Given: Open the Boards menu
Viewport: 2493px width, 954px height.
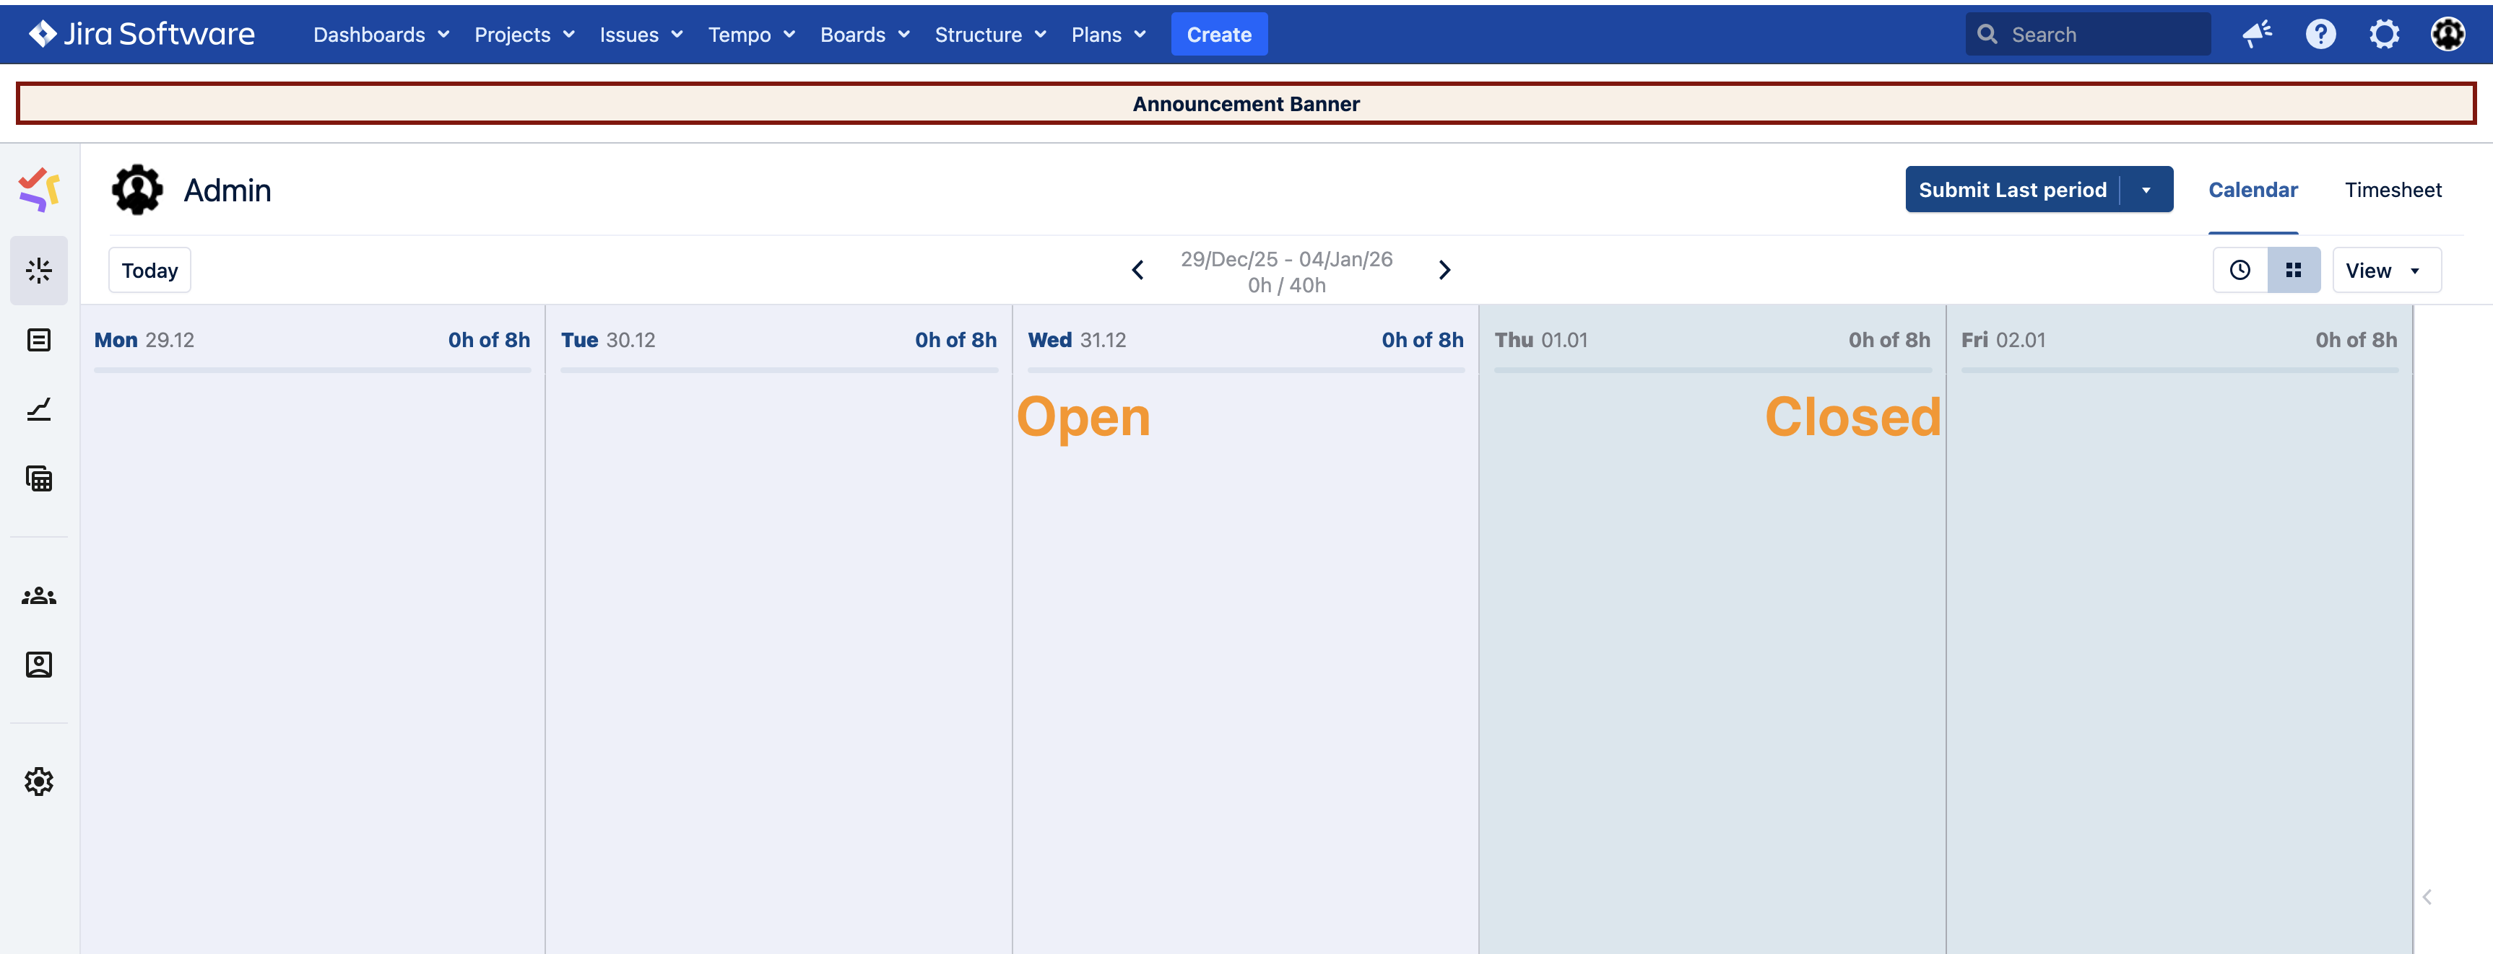Looking at the screenshot, I should (x=864, y=35).
